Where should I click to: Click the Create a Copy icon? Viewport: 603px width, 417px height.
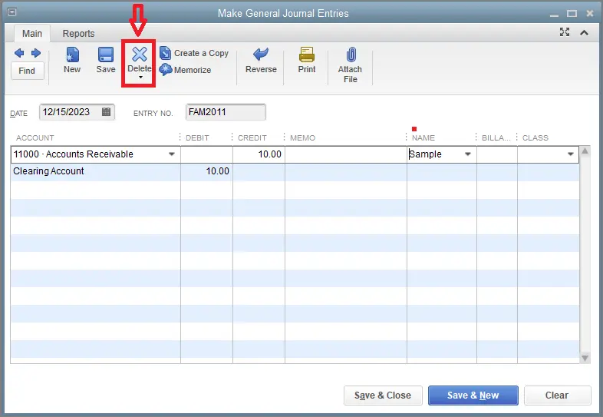click(166, 53)
